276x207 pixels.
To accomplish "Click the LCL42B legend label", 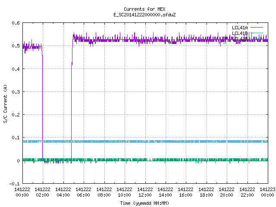I will (x=240, y=39).
